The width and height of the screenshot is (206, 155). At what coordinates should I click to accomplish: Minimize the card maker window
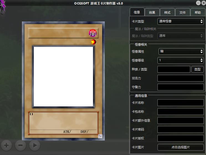point(198,3)
